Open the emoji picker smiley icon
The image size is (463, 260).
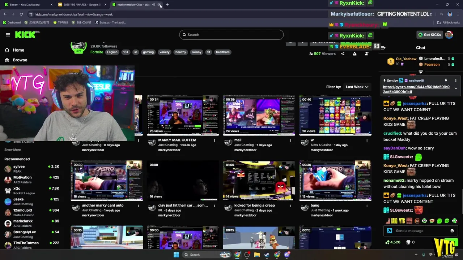[x=452, y=231]
